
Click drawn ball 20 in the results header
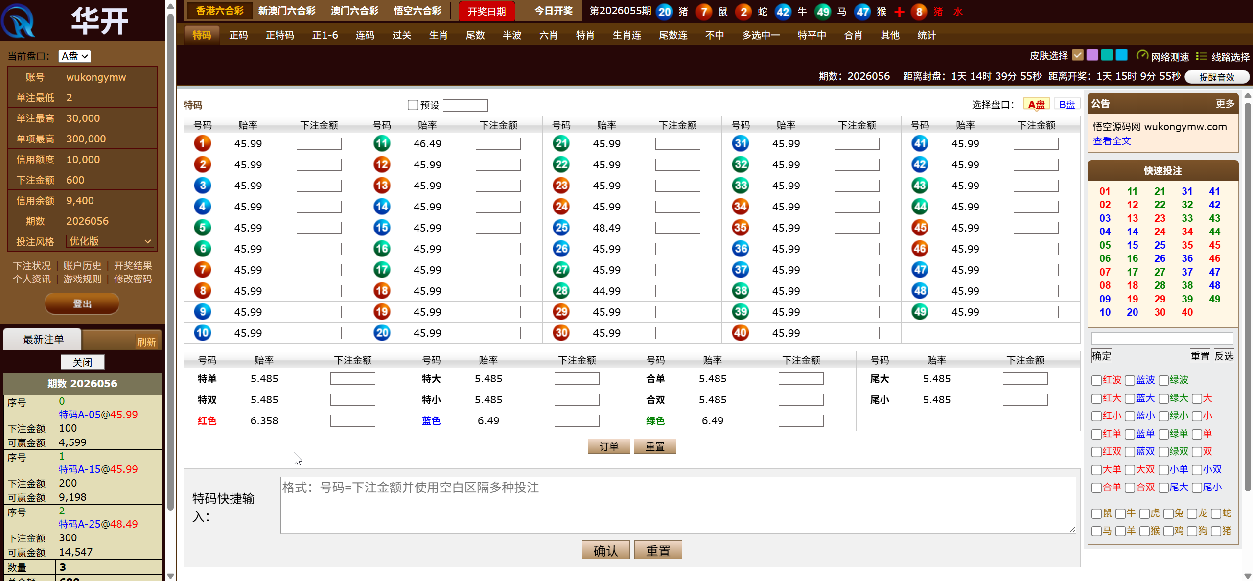[x=664, y=12]
